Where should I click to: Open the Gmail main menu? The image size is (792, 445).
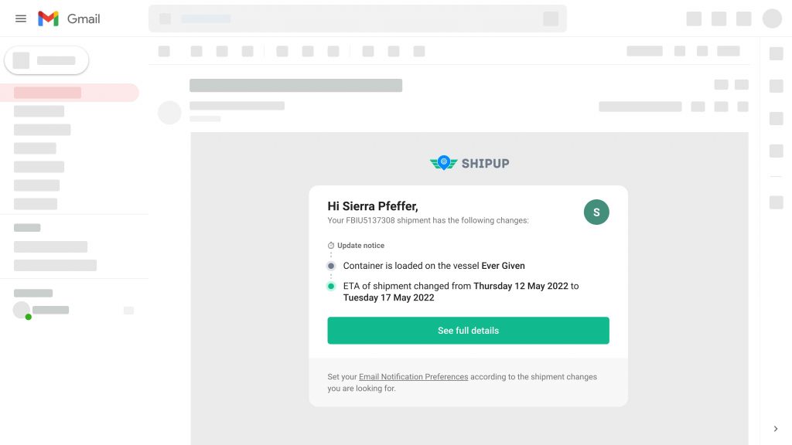21,19
